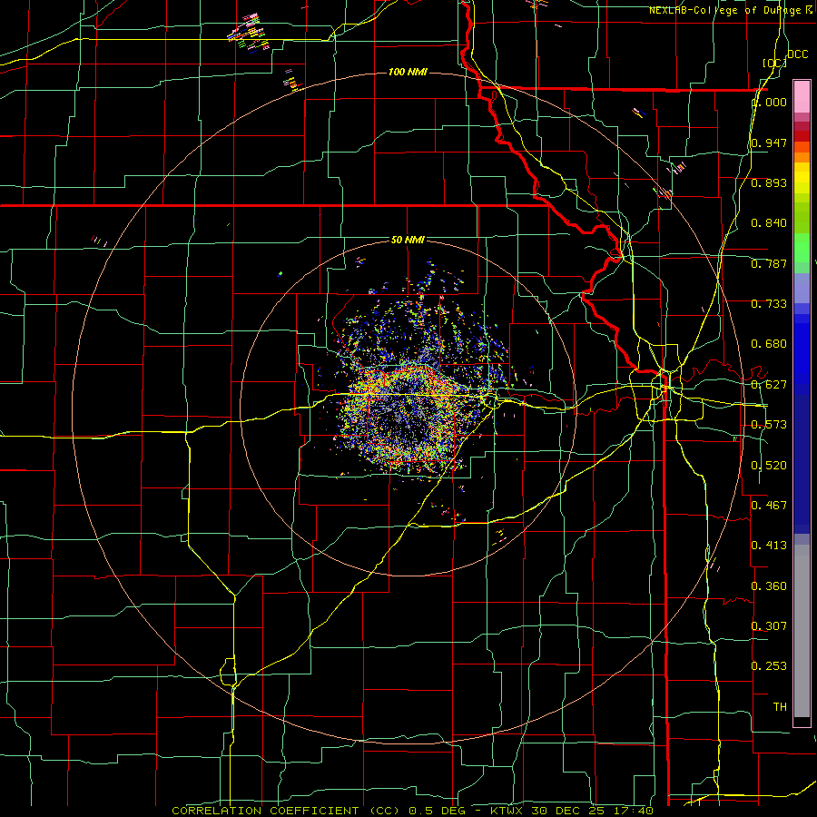Click the 0.947 scale value
The image size is (817, 817).
[x=769, y=143]
